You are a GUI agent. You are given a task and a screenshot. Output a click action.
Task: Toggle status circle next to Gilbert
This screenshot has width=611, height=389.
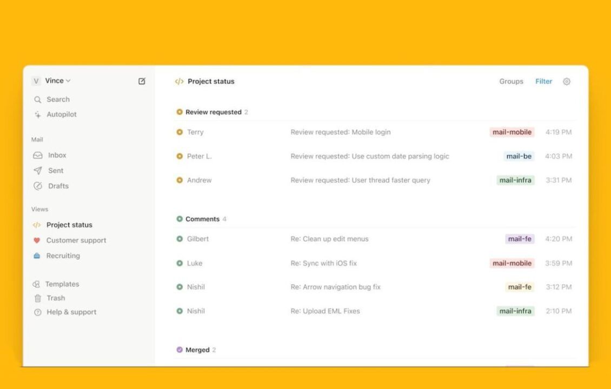(x=180, y=239)
